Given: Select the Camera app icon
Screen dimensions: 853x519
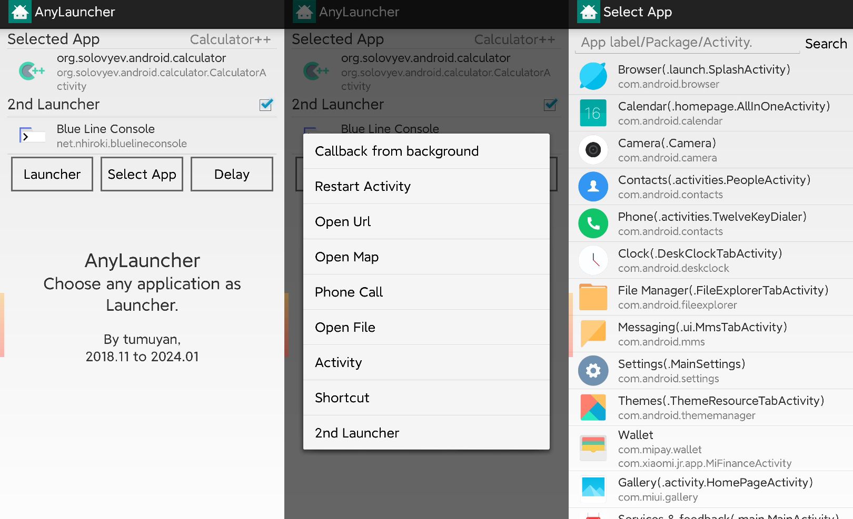Looking at the screenshot, I should click(593, 150).
